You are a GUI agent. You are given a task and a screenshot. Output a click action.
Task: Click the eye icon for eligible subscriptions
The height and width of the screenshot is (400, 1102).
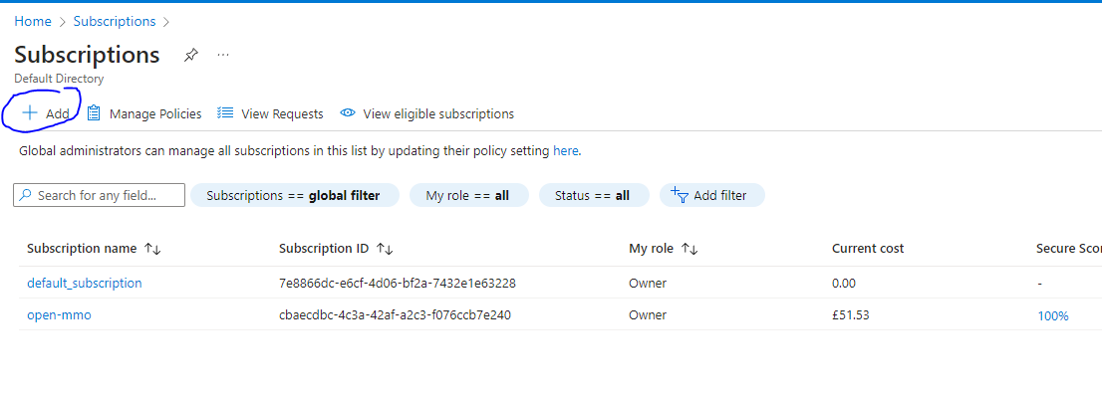347,113
